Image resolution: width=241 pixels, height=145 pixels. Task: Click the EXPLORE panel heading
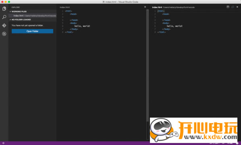coord(16,7)
